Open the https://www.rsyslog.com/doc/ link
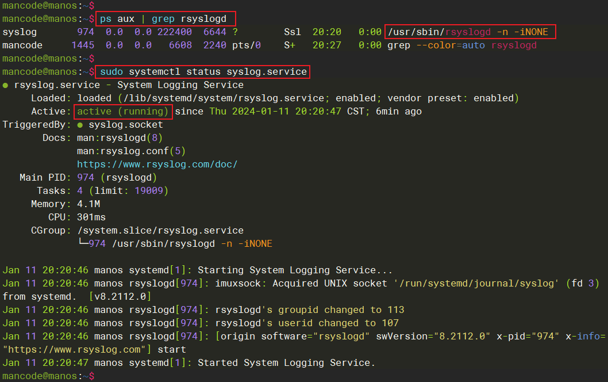The height and width of the screenshot is (382, 608). [157, 165]
